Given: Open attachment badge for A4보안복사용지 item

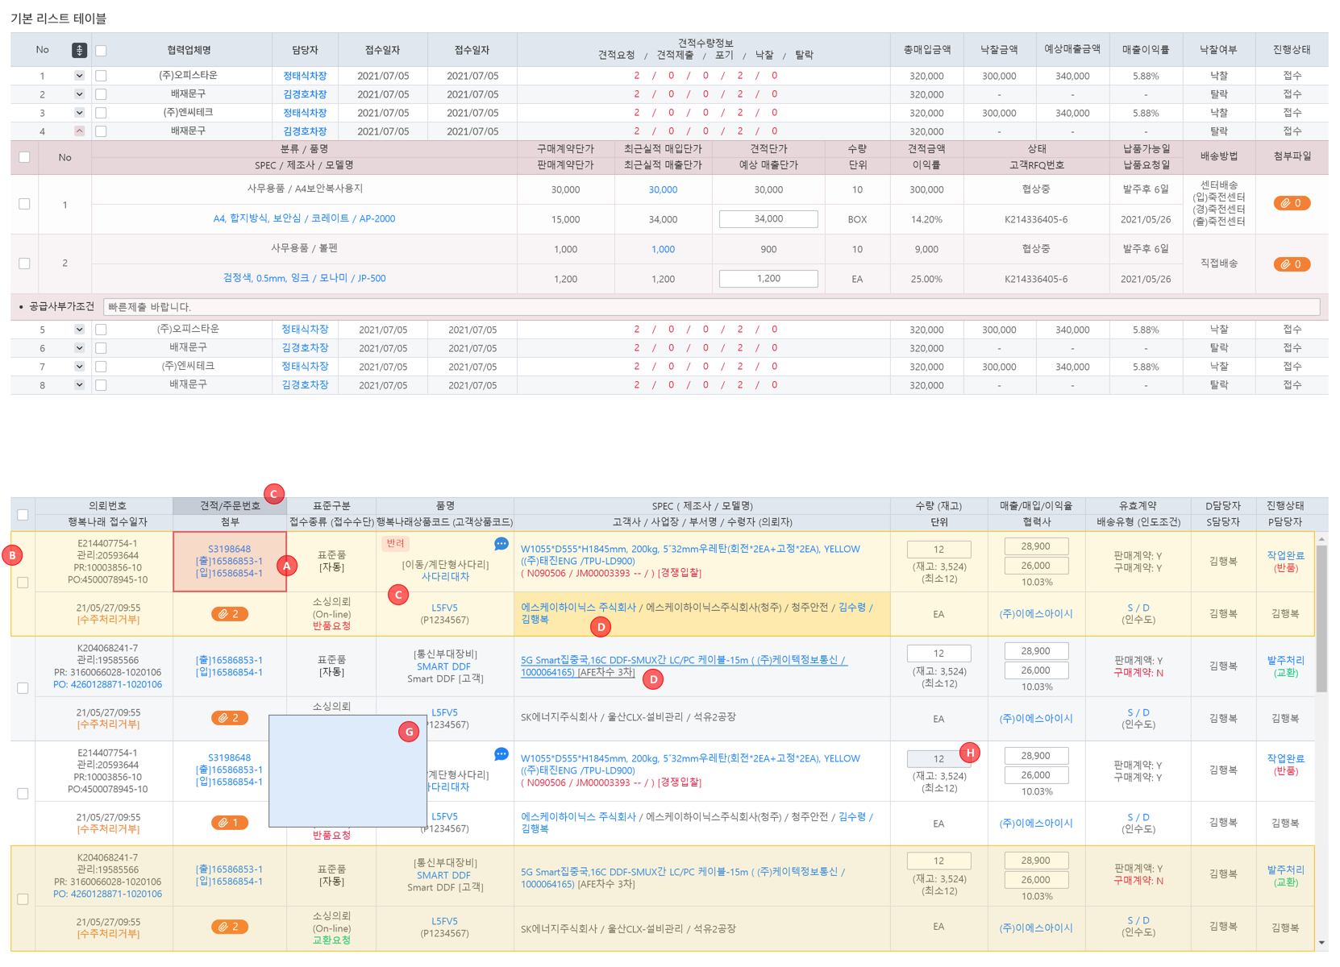Looking at the screenshot, I should (1291, 203).
